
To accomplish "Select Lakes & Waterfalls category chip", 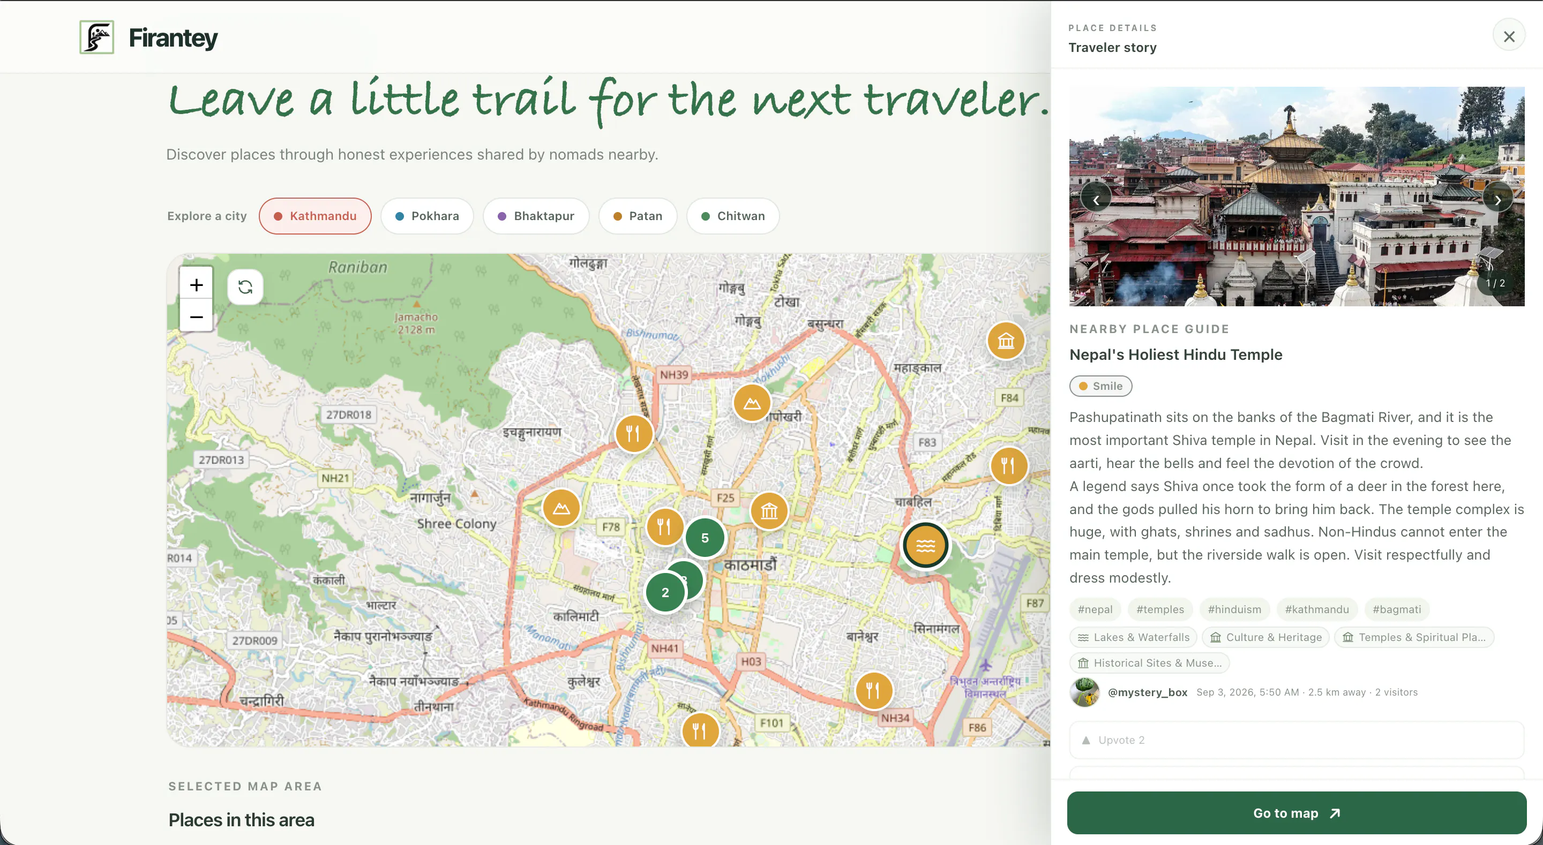I will pos(1133,637).
